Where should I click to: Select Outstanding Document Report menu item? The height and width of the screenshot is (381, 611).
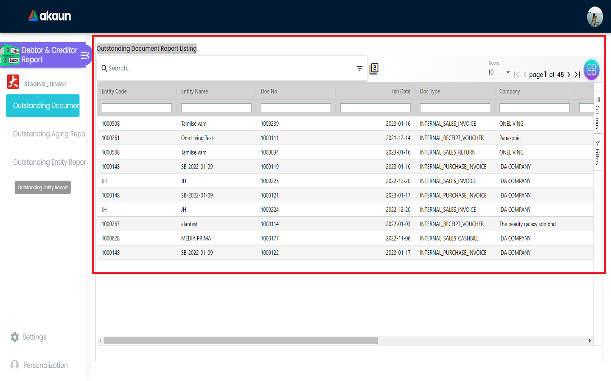tap(43, 106)
